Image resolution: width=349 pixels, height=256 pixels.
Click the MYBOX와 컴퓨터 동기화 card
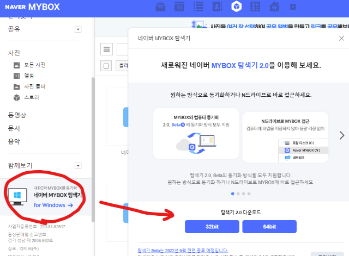coord(196,133)
